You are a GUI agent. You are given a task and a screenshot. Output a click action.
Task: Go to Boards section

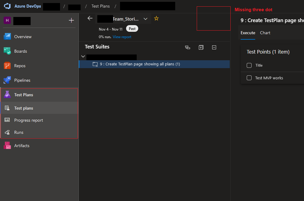pos(21,51)
